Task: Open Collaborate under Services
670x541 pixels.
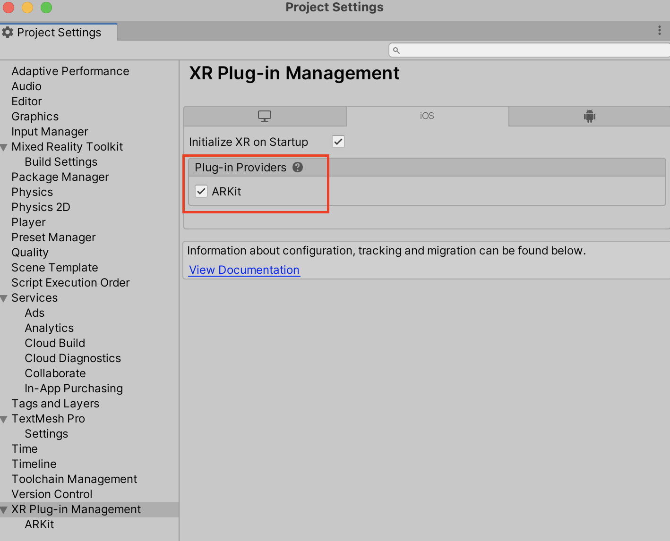Action: 55,373
